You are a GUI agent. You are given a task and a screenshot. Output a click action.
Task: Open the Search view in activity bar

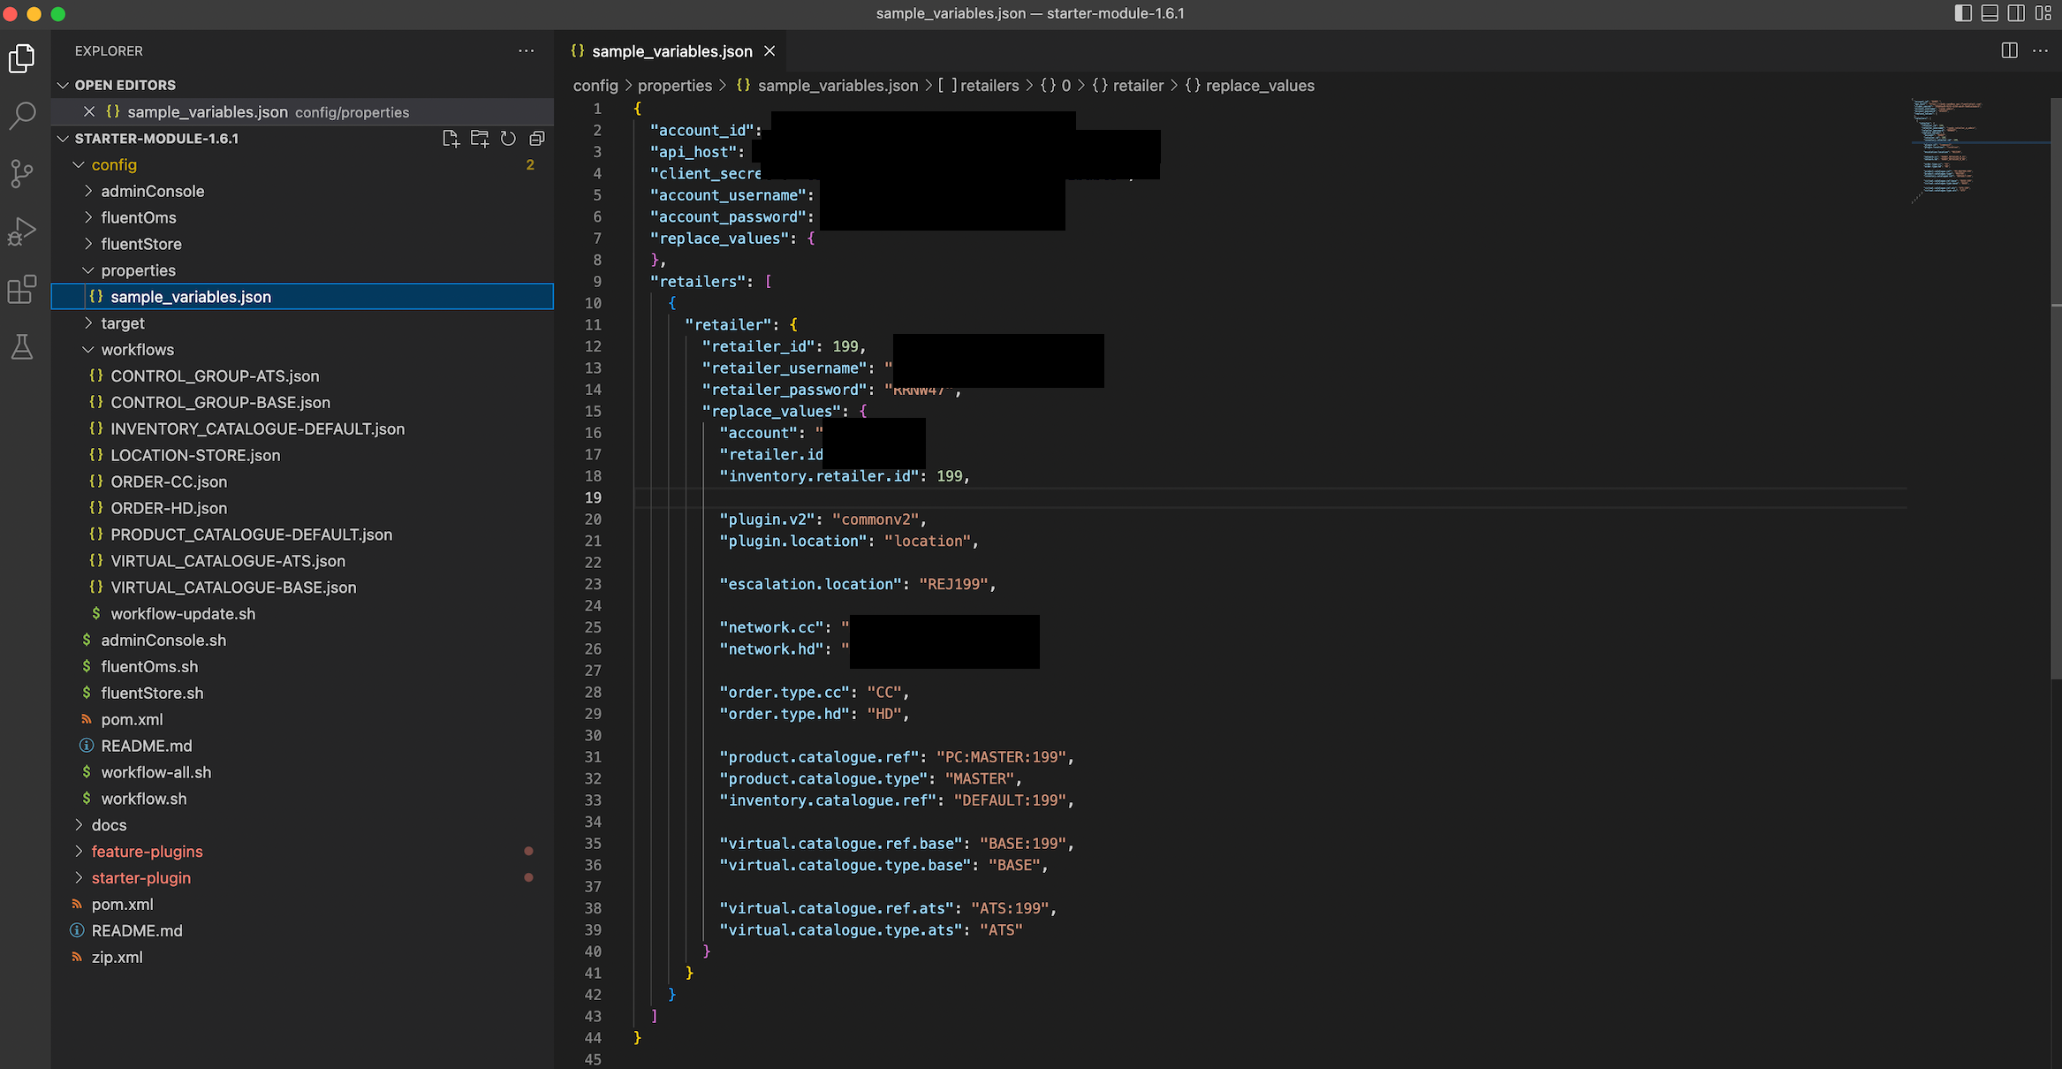[22, 116]
